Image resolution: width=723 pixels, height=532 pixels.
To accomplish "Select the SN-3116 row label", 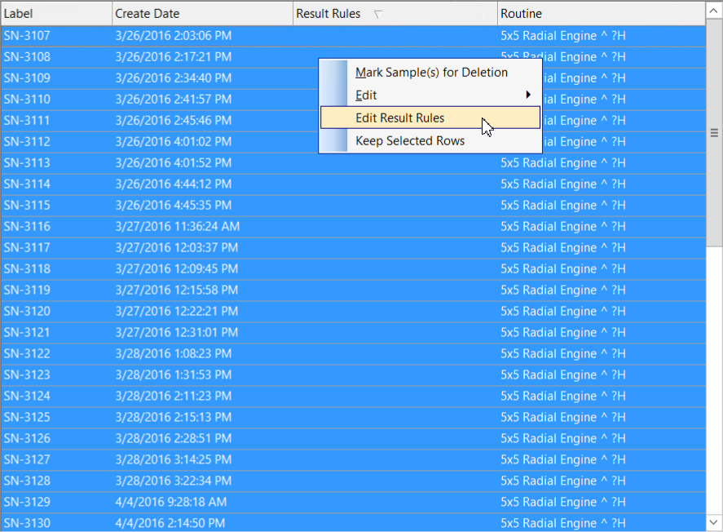I will pyautogui.click(x=27, y=227).
